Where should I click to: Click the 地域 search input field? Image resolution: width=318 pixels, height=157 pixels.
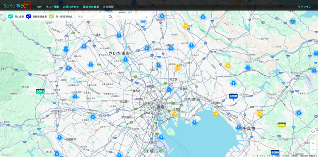[93, 17]
